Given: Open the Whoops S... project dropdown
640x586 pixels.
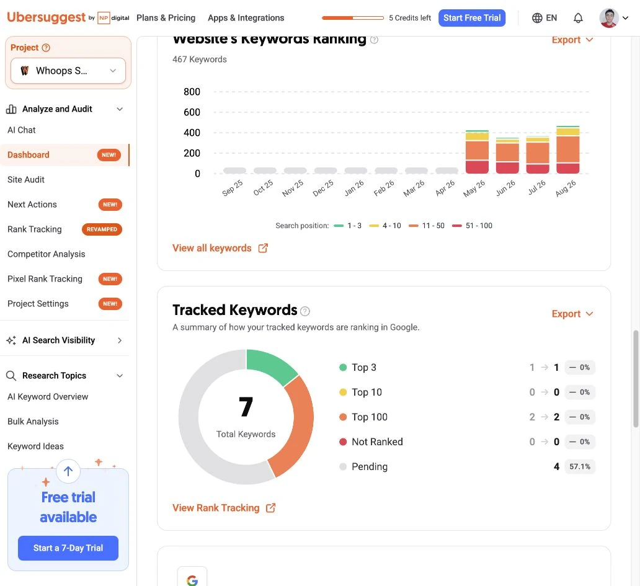Looking at the screenshot, I should tap(68, 71).
